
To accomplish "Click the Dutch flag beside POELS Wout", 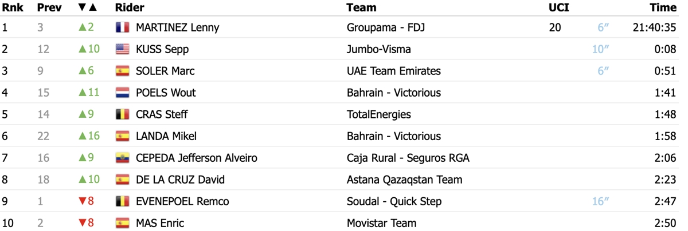I will pos(122,93).
